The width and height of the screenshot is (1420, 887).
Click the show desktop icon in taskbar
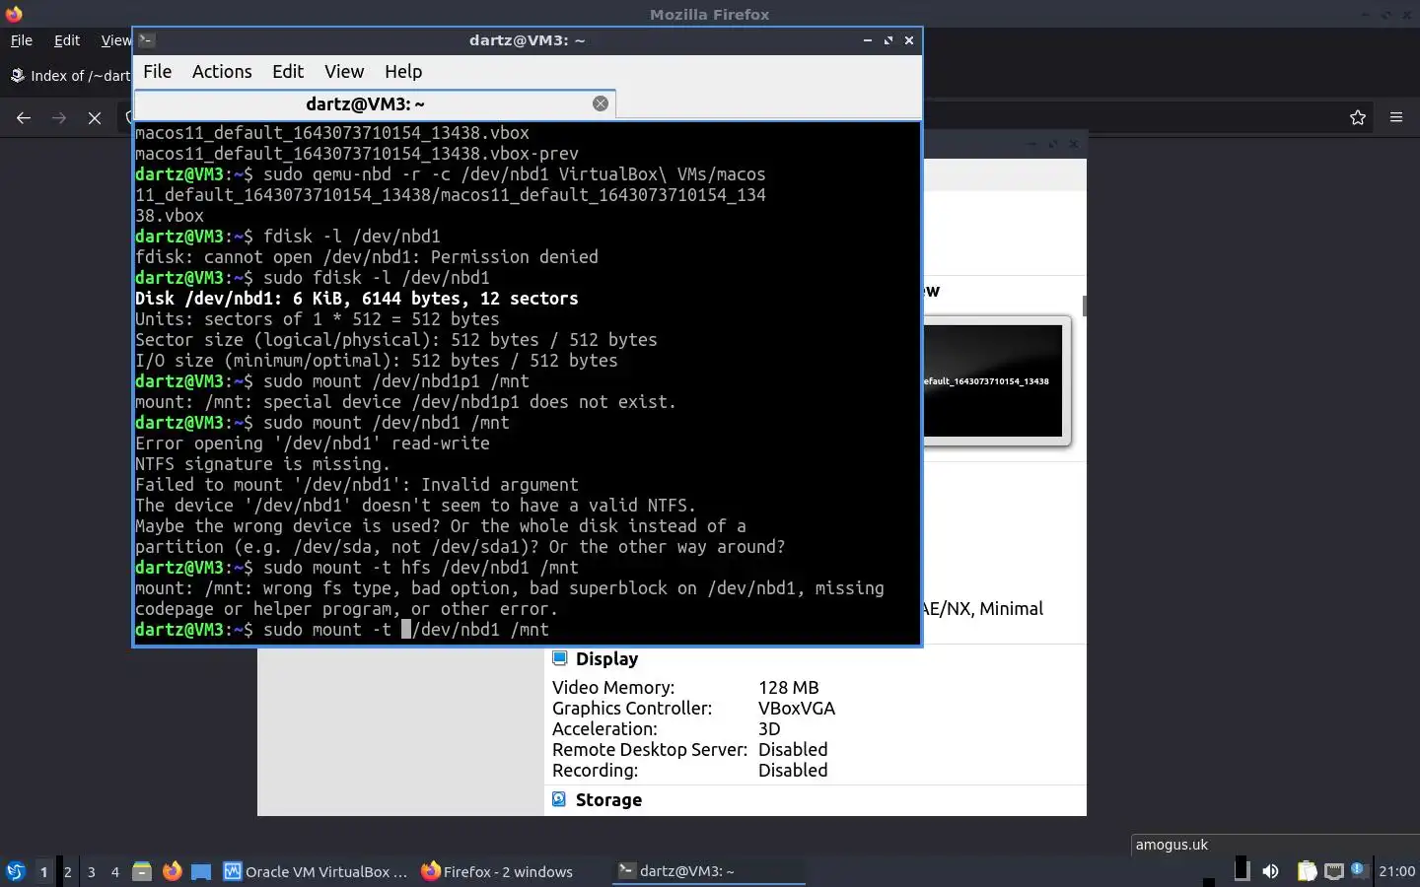(x=201, y=871)
